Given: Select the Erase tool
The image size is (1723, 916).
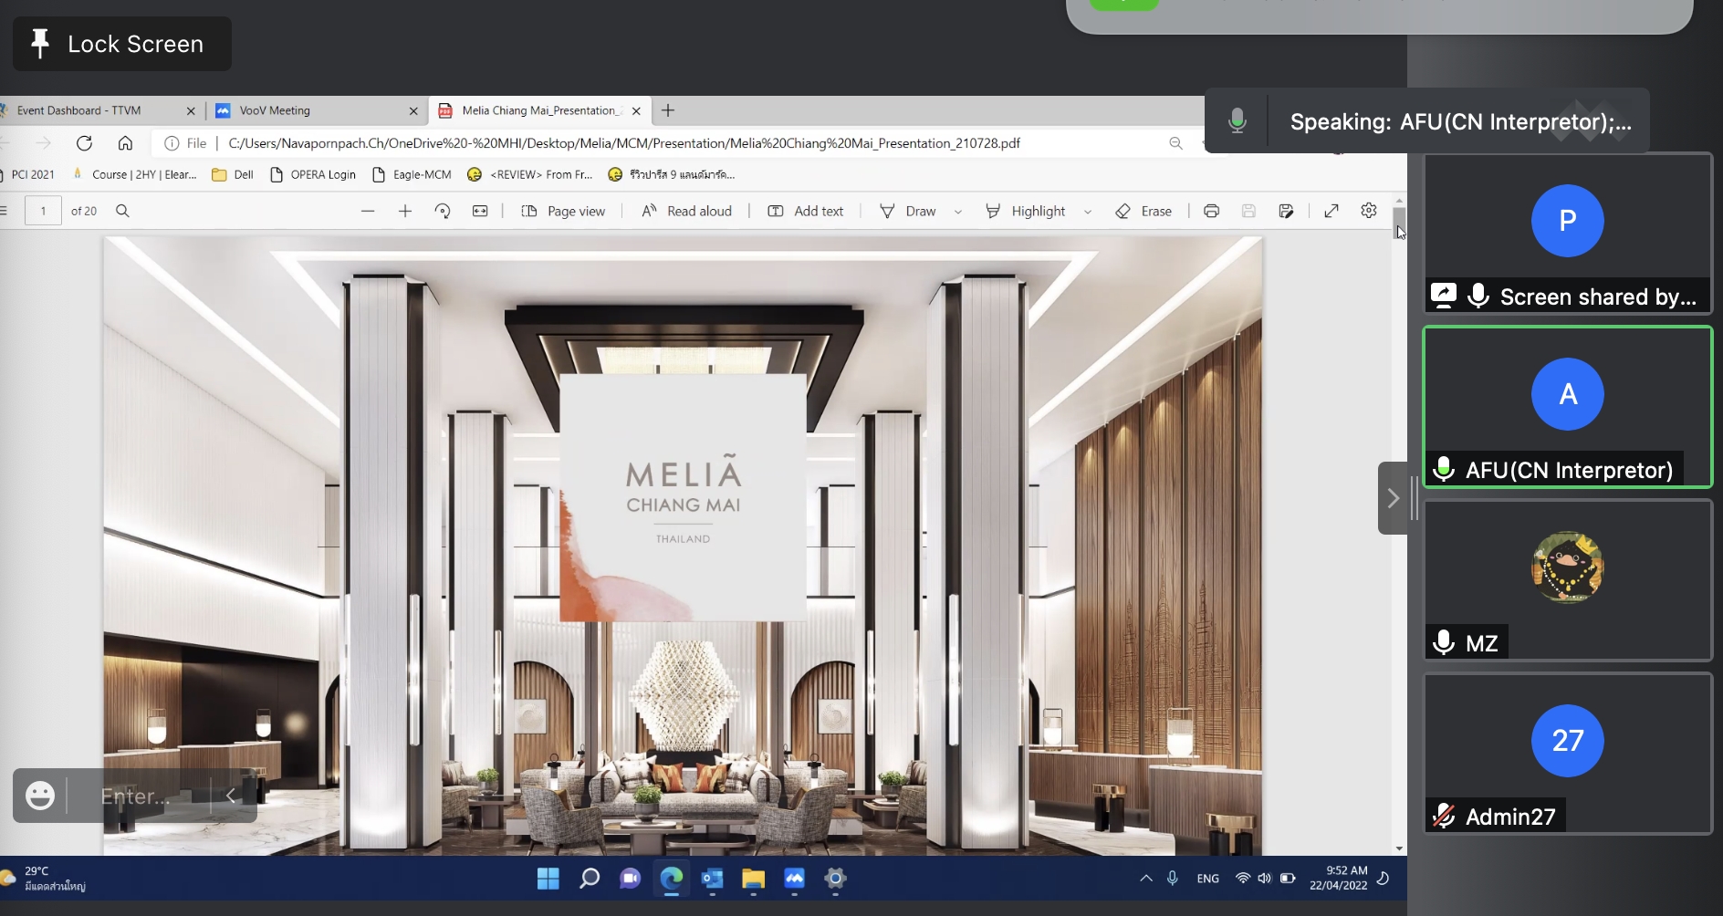Looking at the screenshot, I should pos(1144,211).
